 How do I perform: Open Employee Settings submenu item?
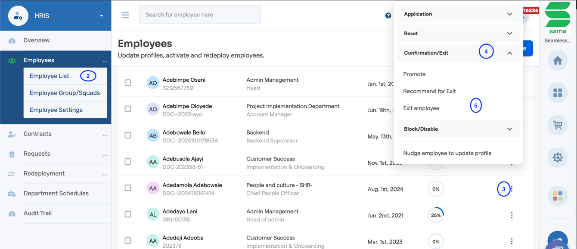coord(56,110)
